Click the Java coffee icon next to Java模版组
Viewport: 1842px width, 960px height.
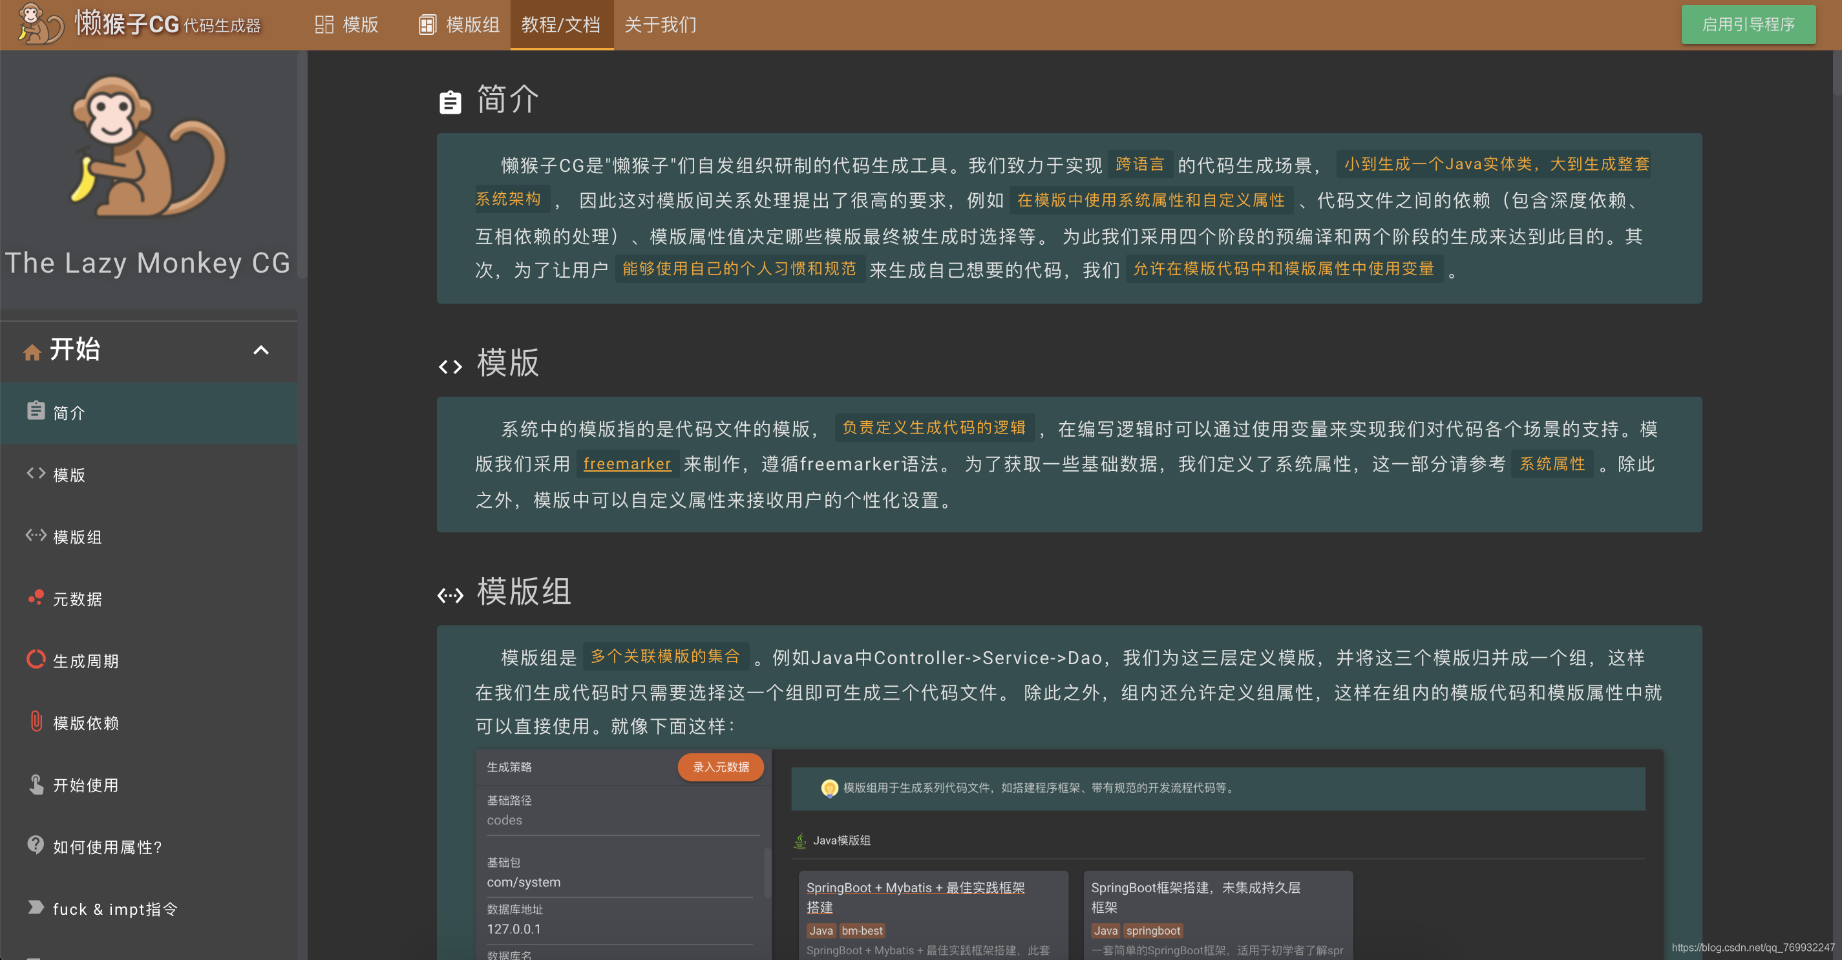click(799, 840)
